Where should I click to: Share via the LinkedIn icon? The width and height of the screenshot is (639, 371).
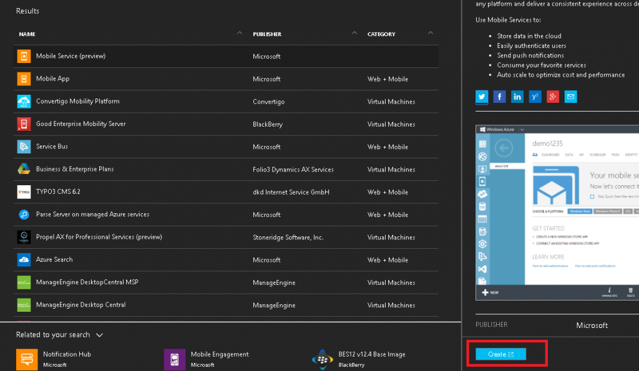(517, 97)
